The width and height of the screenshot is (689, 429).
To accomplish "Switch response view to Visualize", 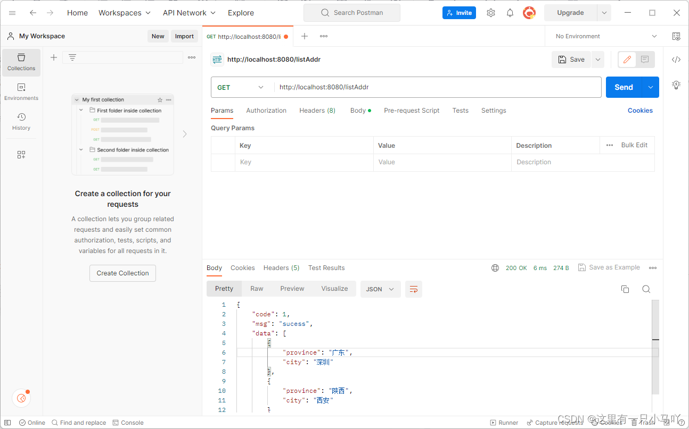I will point(334,289).
